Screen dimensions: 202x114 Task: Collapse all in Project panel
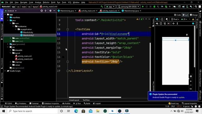click(x=45, y=11)
